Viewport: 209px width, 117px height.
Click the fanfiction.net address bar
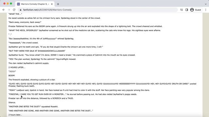coord(98,10)
